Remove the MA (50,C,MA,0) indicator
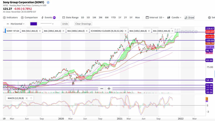The image size is (215, 121). 40,31
